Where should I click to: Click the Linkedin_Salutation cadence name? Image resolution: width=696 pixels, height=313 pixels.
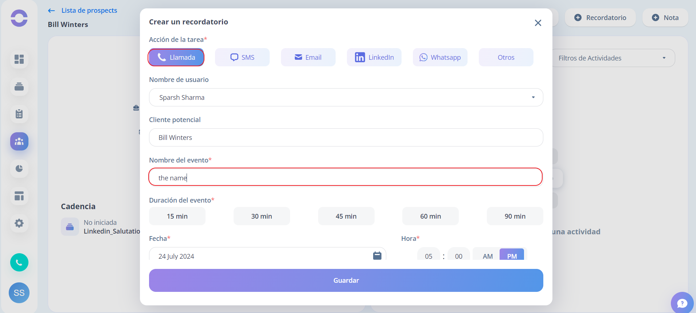(112, 231)
